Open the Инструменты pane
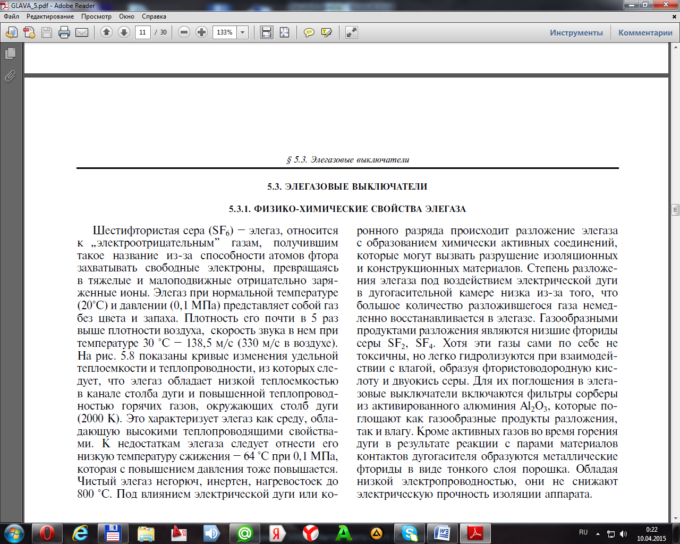This screenshot has height=544, width=680. pos(576,32)
